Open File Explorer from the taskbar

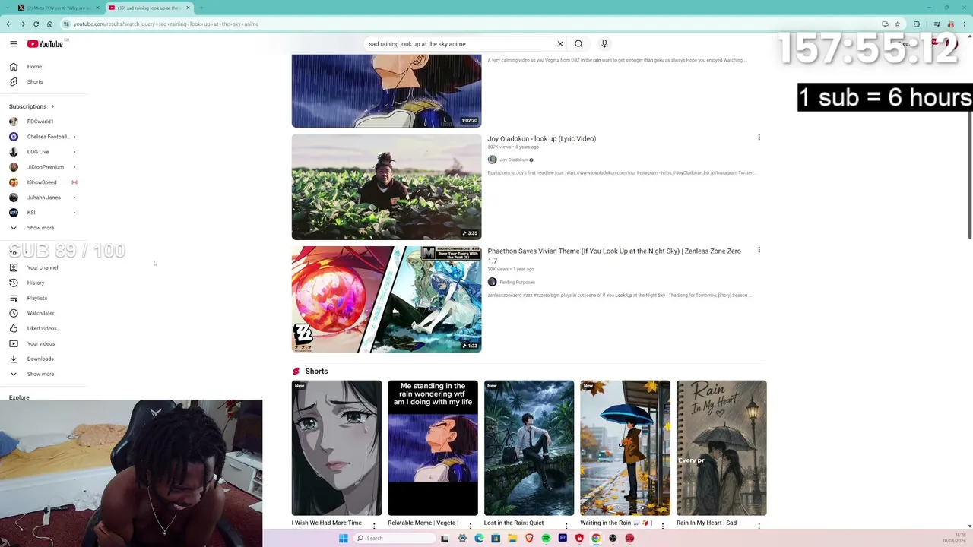tap(512, 538)
